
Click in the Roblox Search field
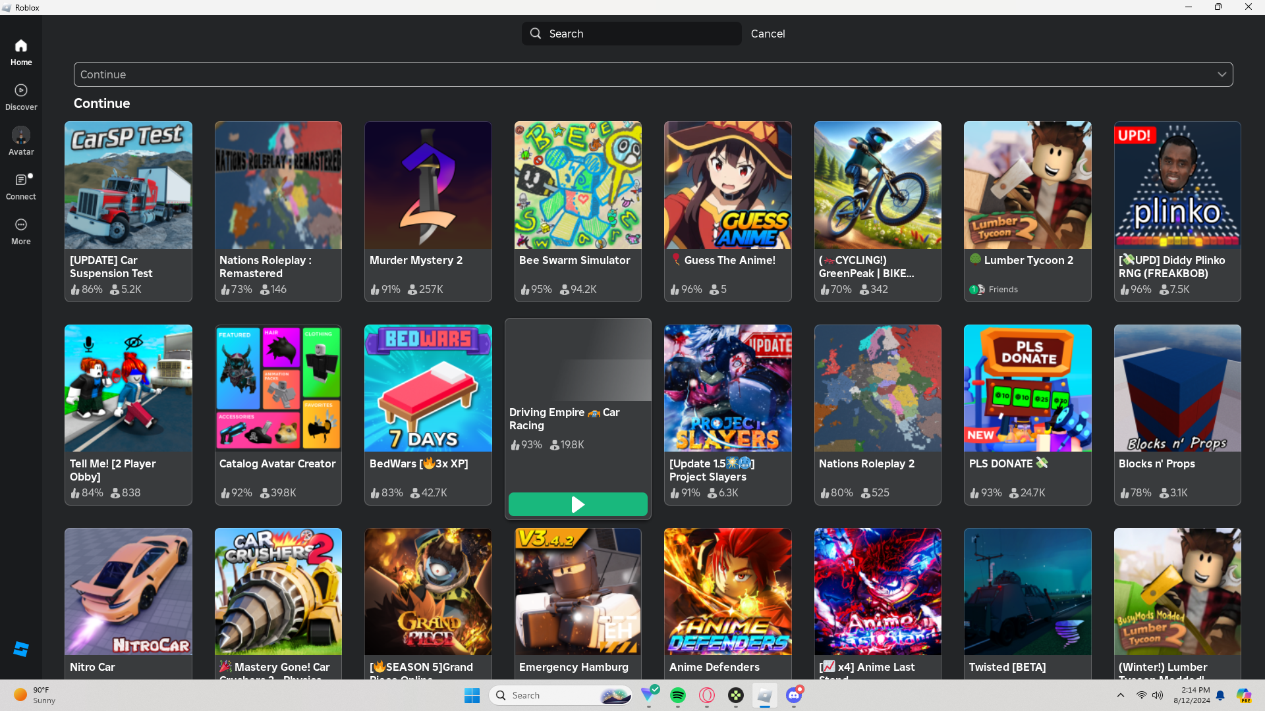[x=639, y=34]
